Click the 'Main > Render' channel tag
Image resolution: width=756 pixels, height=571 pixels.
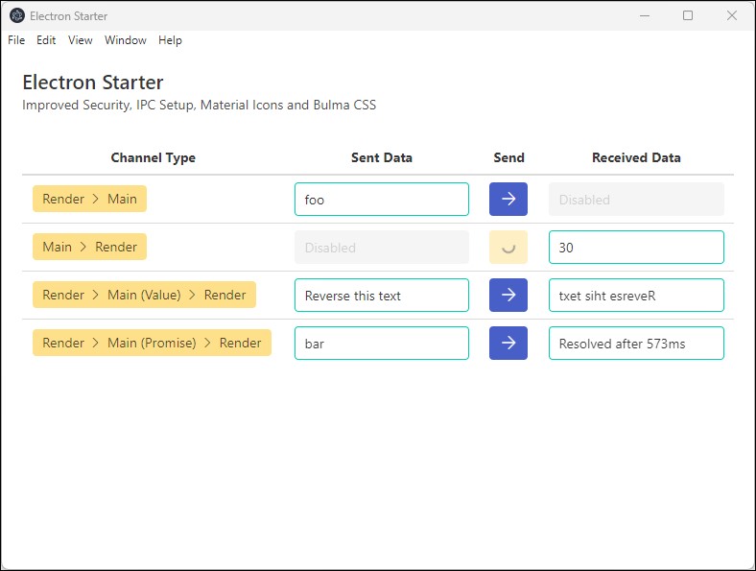pyautogui.click(x=89, y=247)
